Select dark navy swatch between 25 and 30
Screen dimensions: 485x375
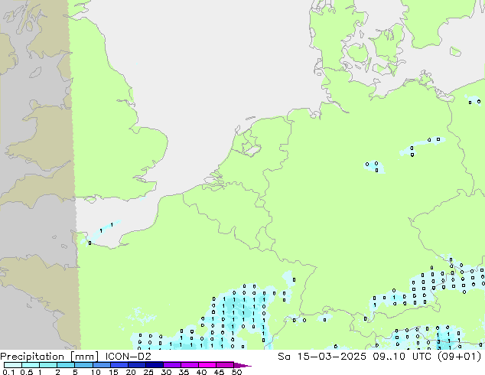[155, 365]
